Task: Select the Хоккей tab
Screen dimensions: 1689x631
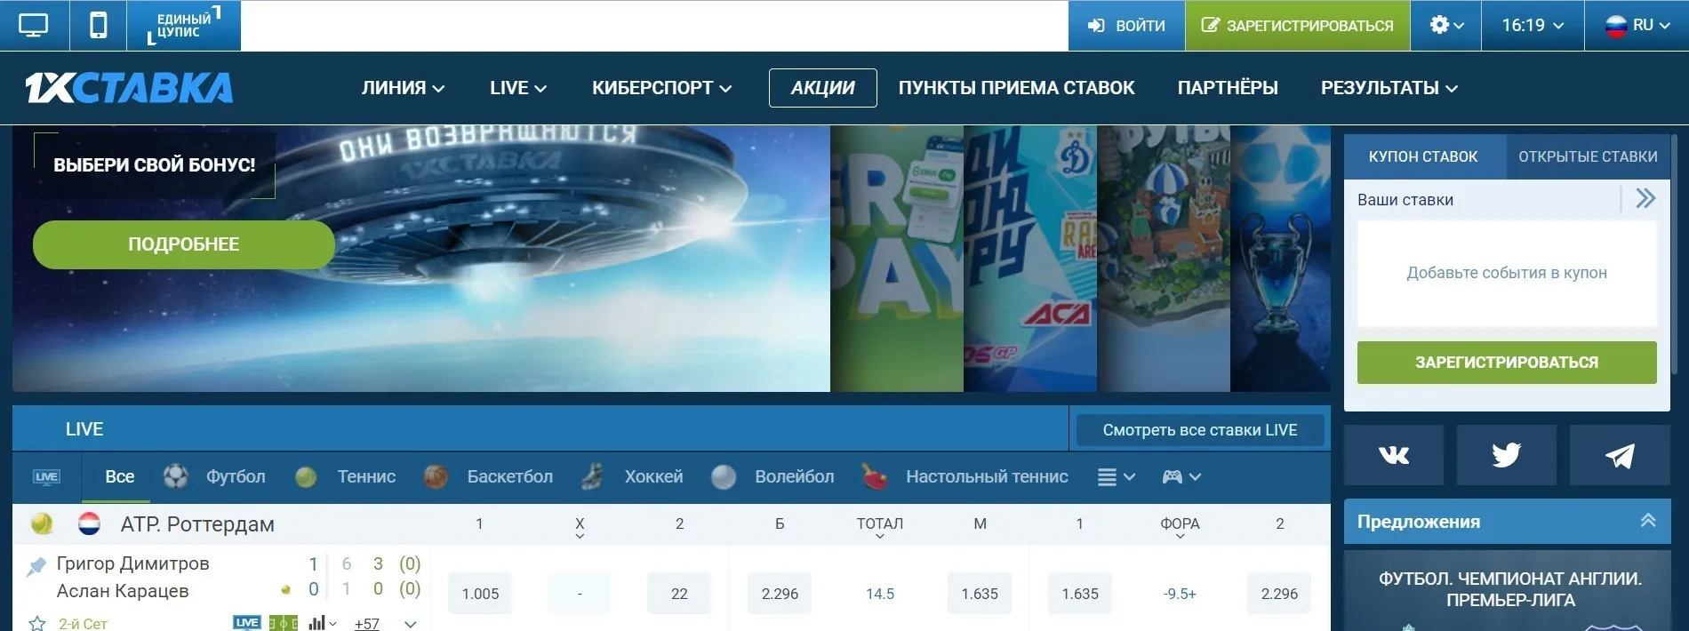Action: (653, 477)
